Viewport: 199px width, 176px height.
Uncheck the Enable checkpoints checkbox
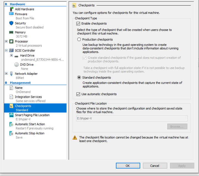[79, 24]
